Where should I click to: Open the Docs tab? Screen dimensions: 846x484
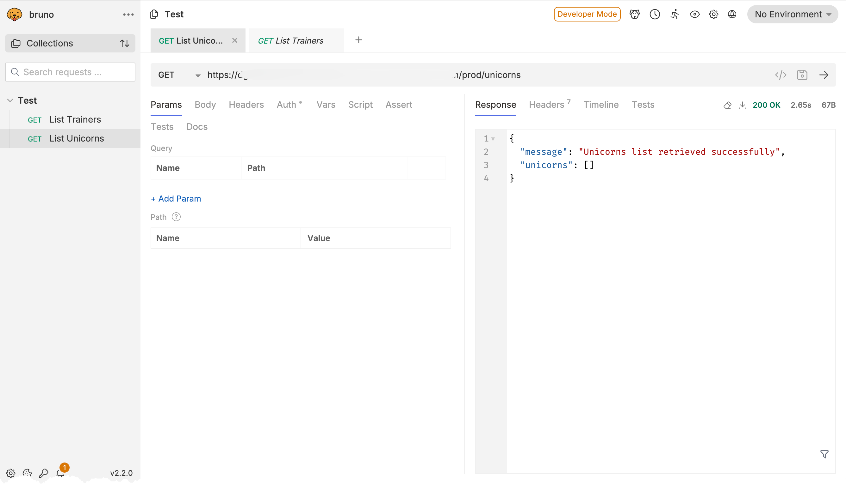(x=197, y=127)
